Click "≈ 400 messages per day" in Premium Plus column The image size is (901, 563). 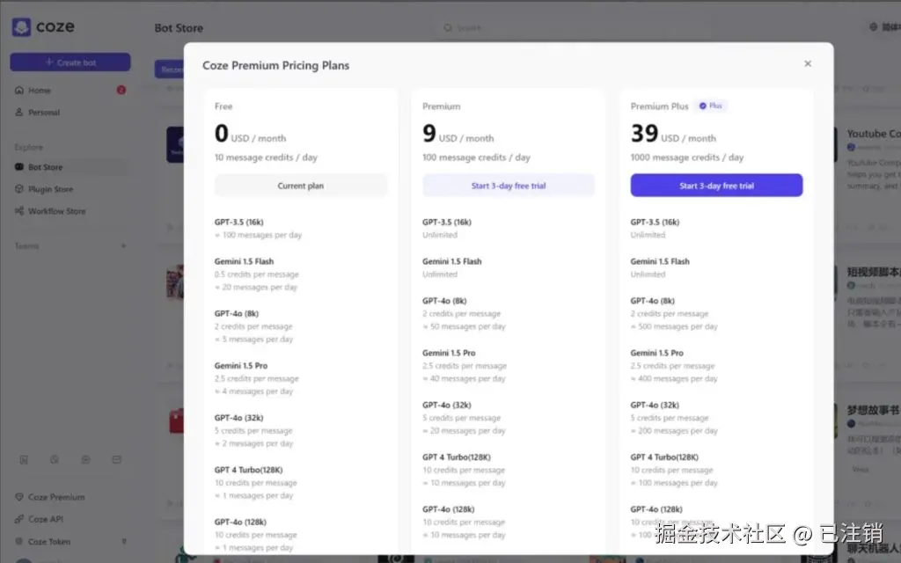pos(674,378)
